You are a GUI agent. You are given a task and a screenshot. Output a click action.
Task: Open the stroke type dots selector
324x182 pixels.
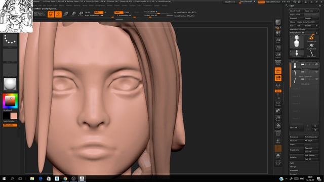tap(10, 40)
